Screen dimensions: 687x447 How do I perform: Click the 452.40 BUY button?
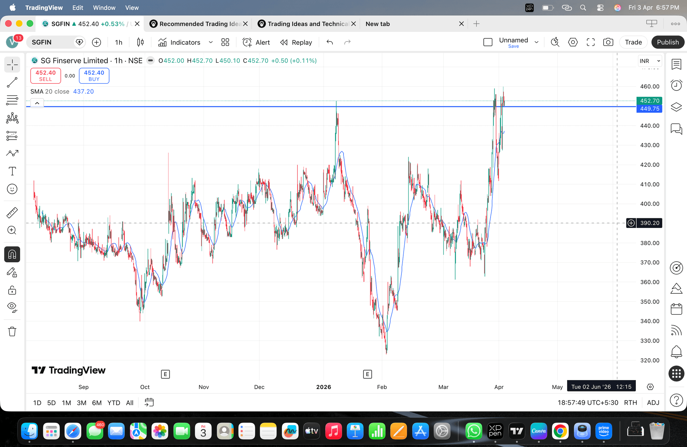[x=94, y=76]
